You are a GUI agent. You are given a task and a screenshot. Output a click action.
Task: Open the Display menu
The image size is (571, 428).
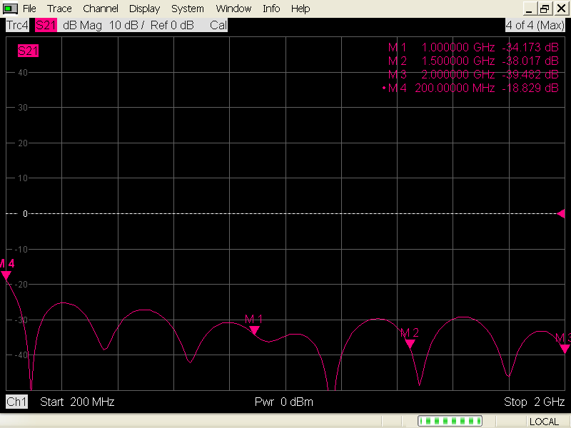click(144, 9)
